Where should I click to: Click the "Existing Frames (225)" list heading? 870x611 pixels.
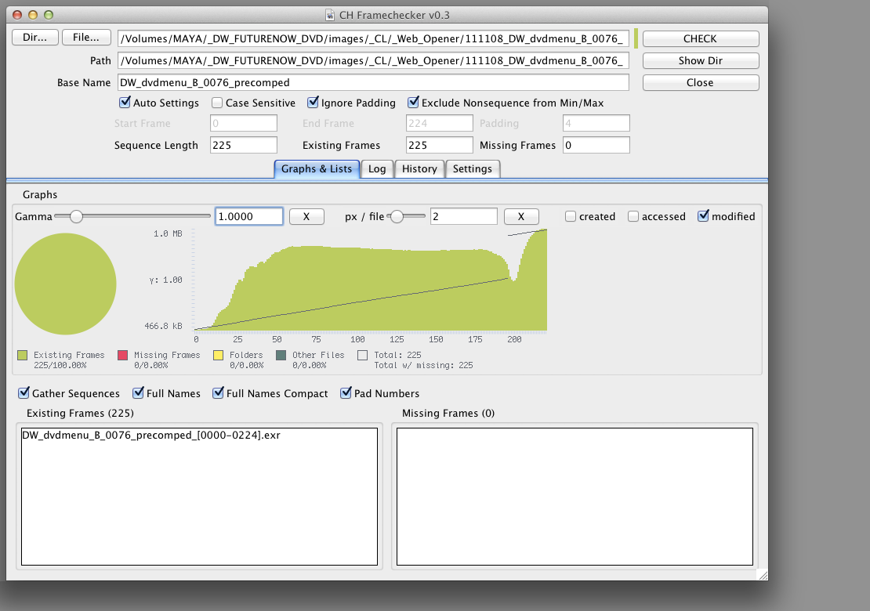tap(80, 413)
